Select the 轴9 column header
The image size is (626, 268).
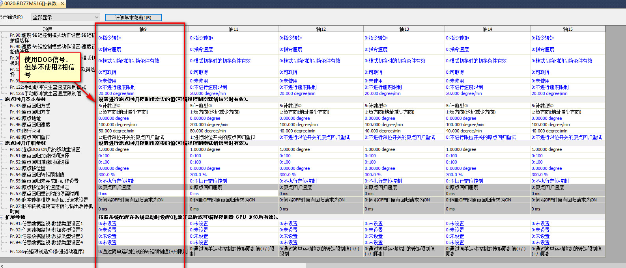click(142, 29)
